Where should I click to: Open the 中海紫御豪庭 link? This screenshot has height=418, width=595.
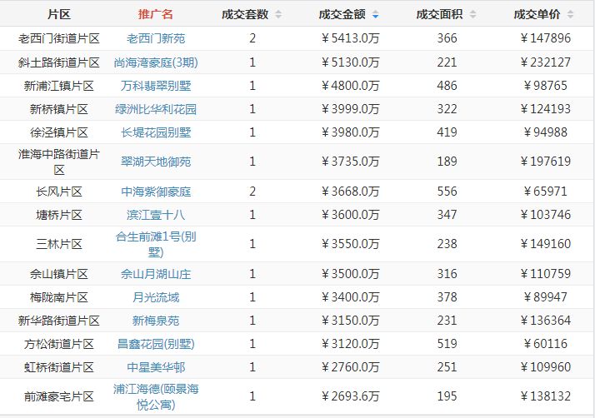pos(156,192)
